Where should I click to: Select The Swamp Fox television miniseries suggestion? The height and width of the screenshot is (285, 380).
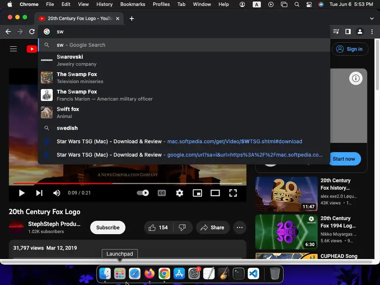[x=184, y=78]
